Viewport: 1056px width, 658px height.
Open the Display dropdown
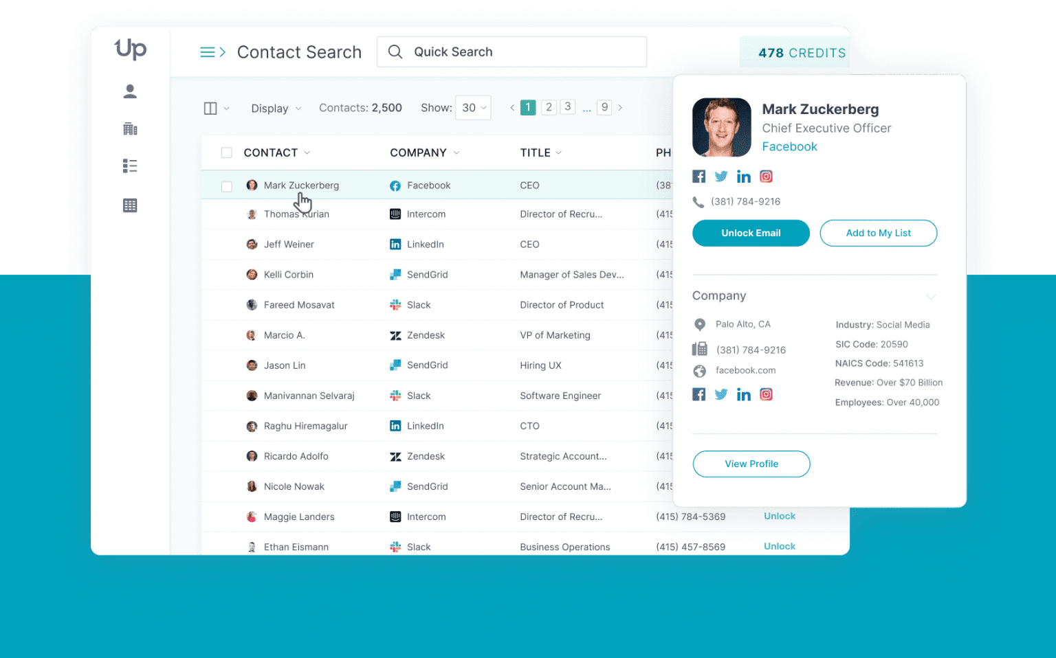[x=275, y=108]
